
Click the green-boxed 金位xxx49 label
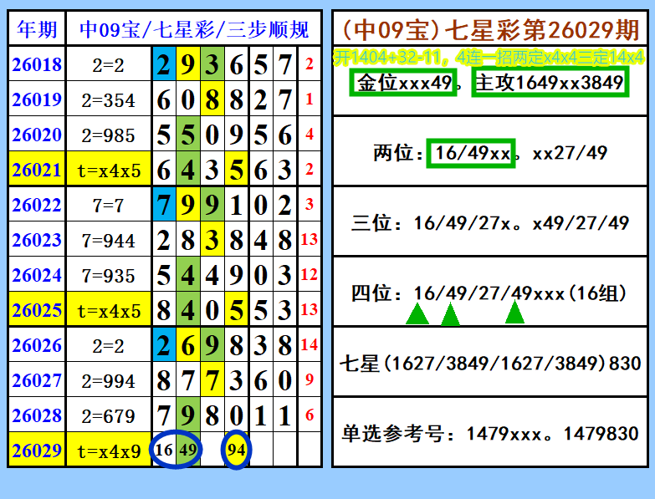click(x=404, y=83)
